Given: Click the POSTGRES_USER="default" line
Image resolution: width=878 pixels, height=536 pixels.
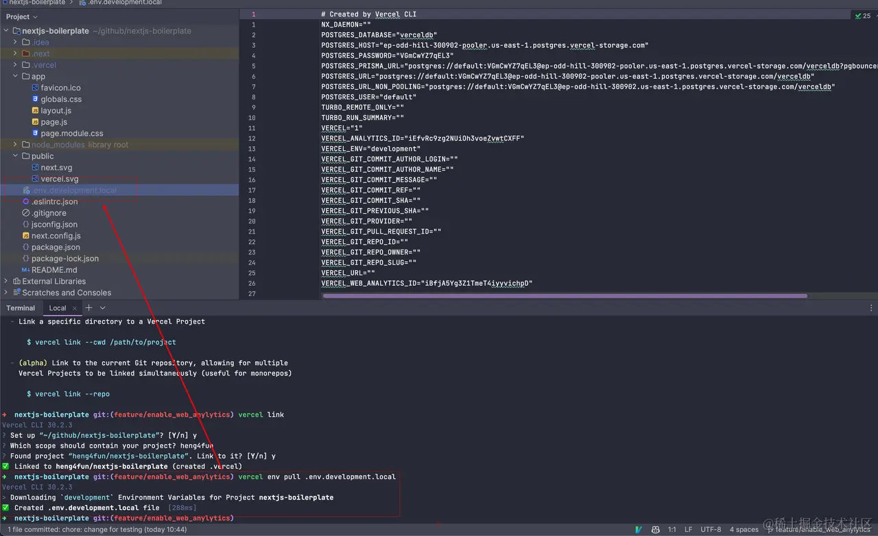Looking at the screenshot, I should click(368, 97).
